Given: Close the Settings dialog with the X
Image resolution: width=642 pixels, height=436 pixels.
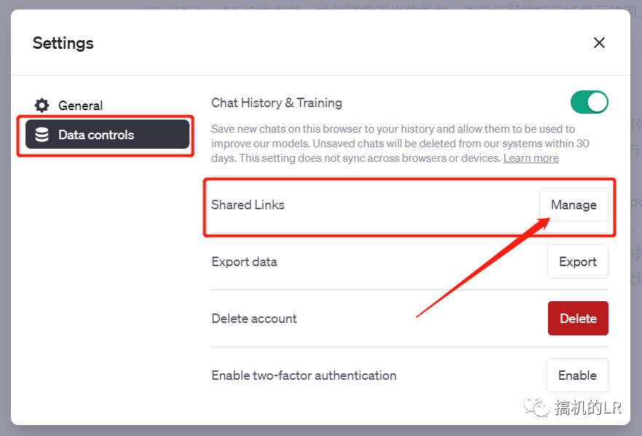Looking at the screenshot, I should (x=599, y=43).
